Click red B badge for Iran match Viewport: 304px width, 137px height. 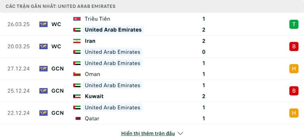[x=294, y=47]
